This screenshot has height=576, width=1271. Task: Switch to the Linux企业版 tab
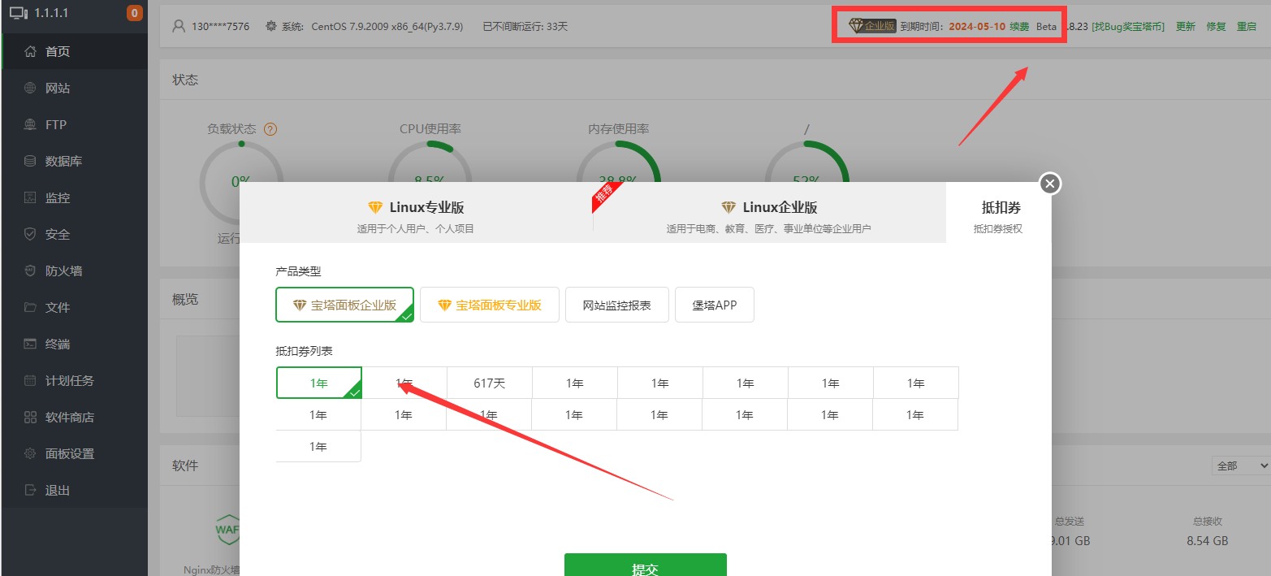(769, 213)
